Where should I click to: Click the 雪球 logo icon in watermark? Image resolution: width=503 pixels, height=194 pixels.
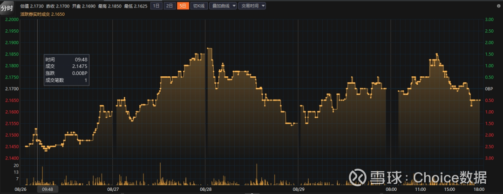(x=358, y=177)
